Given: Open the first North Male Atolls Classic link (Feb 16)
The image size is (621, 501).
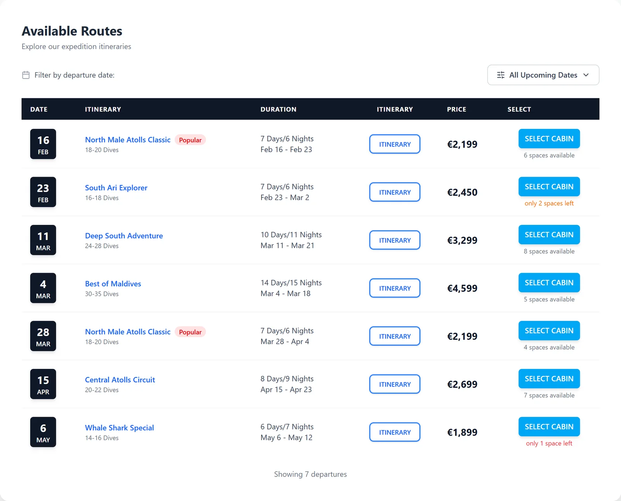Looking at the screenshot, I should 128,140.
